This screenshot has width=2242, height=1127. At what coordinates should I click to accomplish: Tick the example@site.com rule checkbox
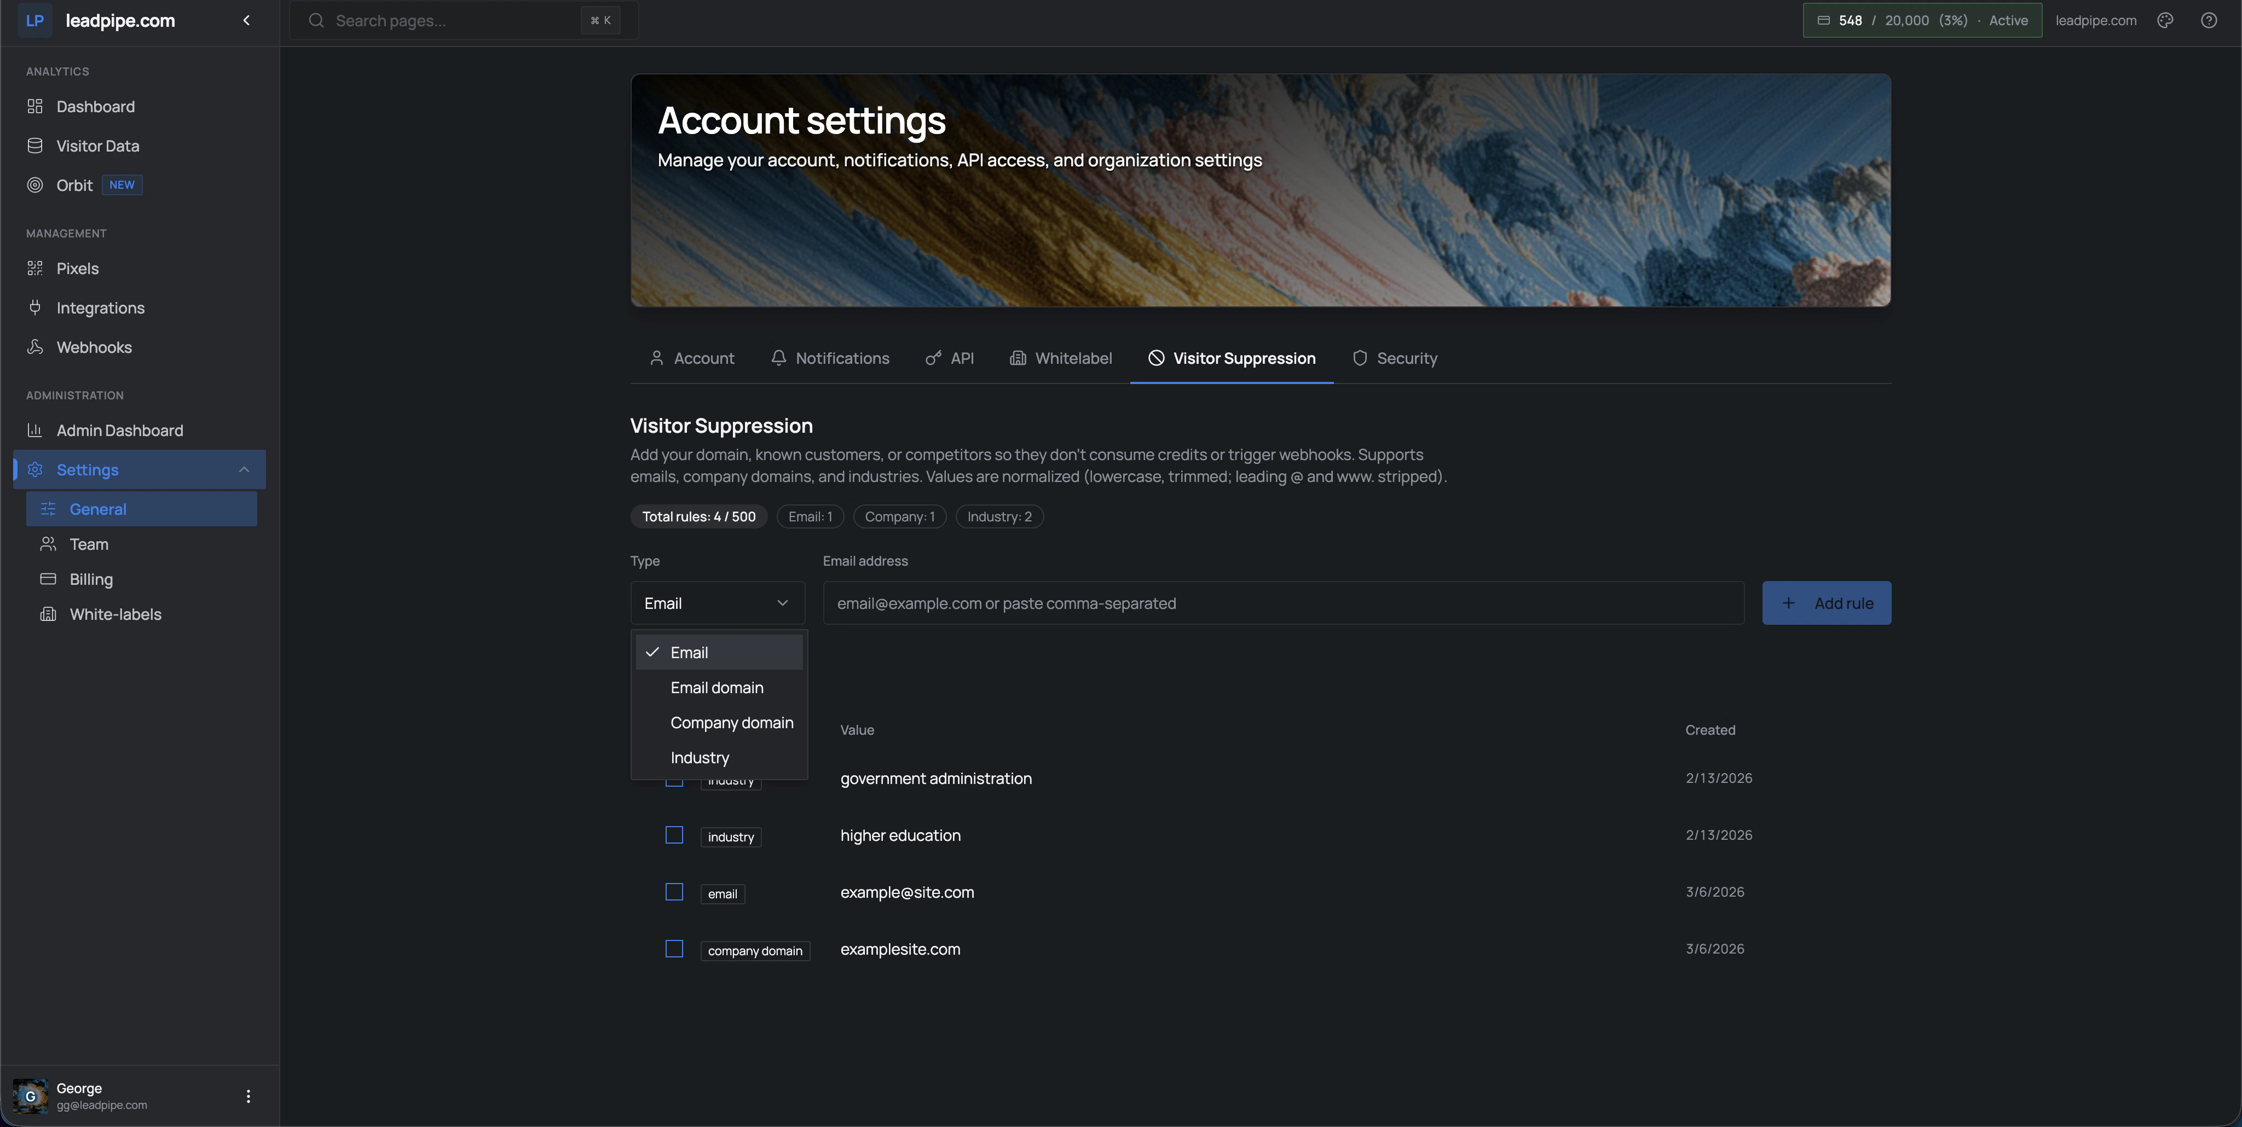click(x=674, y=892)
